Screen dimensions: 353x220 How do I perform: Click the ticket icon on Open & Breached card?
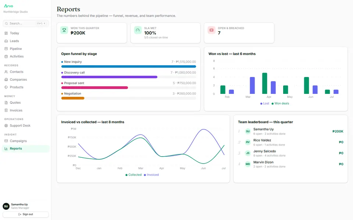pyautogui.click(x=211, y=30)
